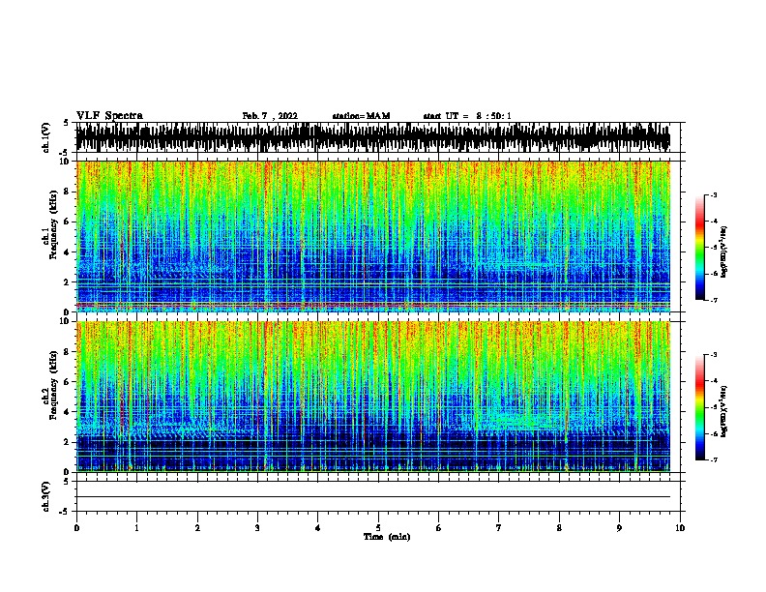Select the "ch.1(V)" axis label
Screen dimensions: 766x592
coord(45,137)
